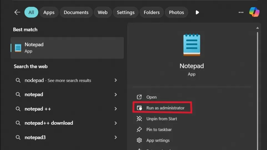267x150 pixels.
Task: Switch to the Web filter tab
Action: (103, 12)
